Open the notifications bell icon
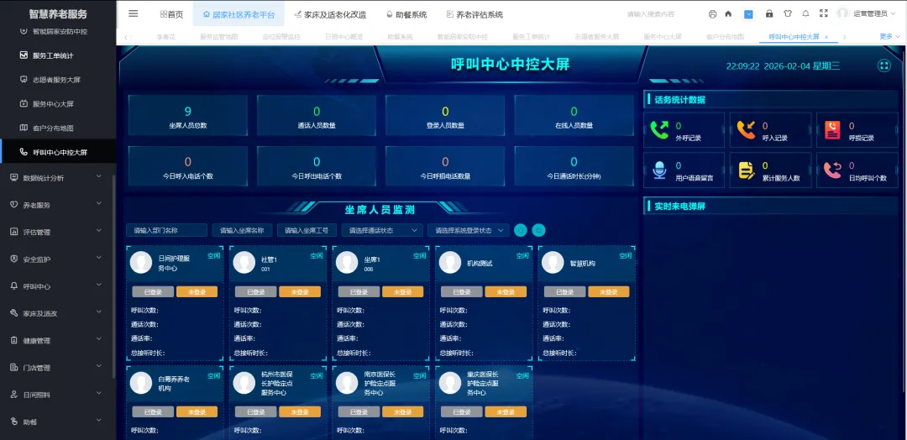Viewport: 907px width, 440px height. [x=805, y=14]
